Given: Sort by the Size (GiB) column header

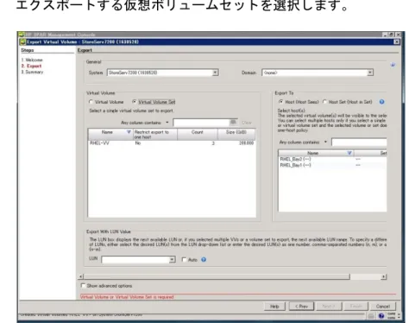Looking at the screenshot, I should (236, 134).
